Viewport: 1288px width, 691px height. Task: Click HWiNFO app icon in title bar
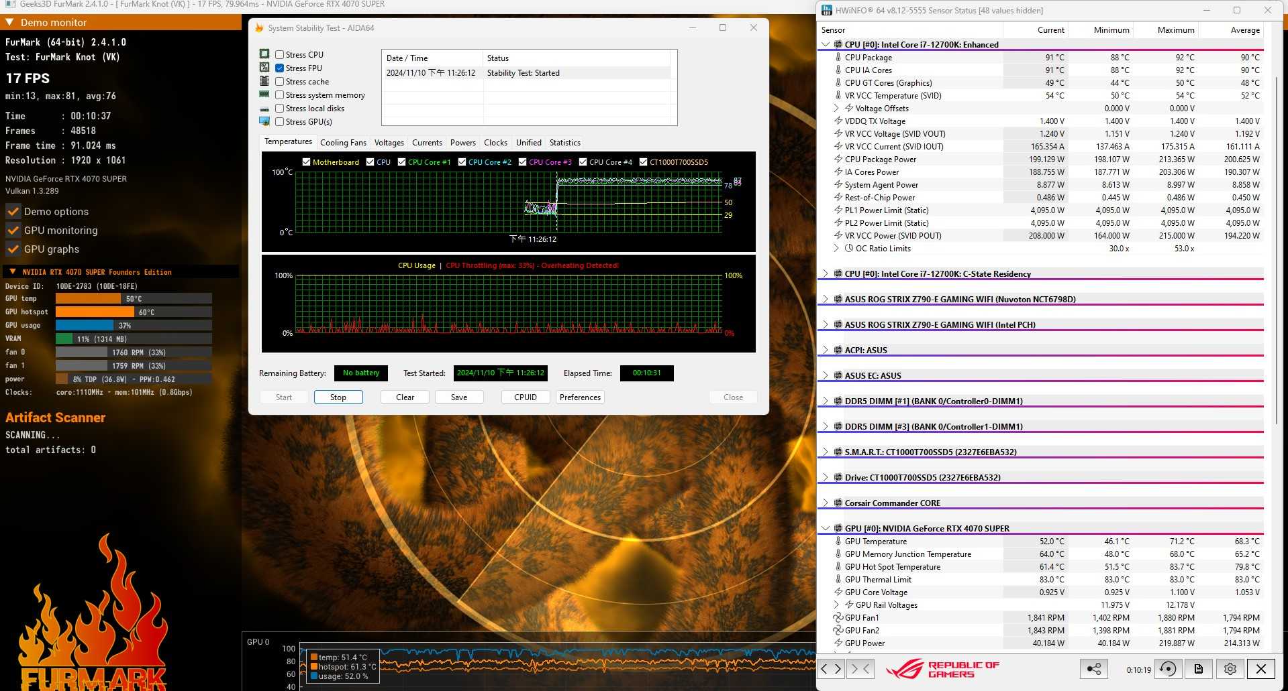point(827,10)
